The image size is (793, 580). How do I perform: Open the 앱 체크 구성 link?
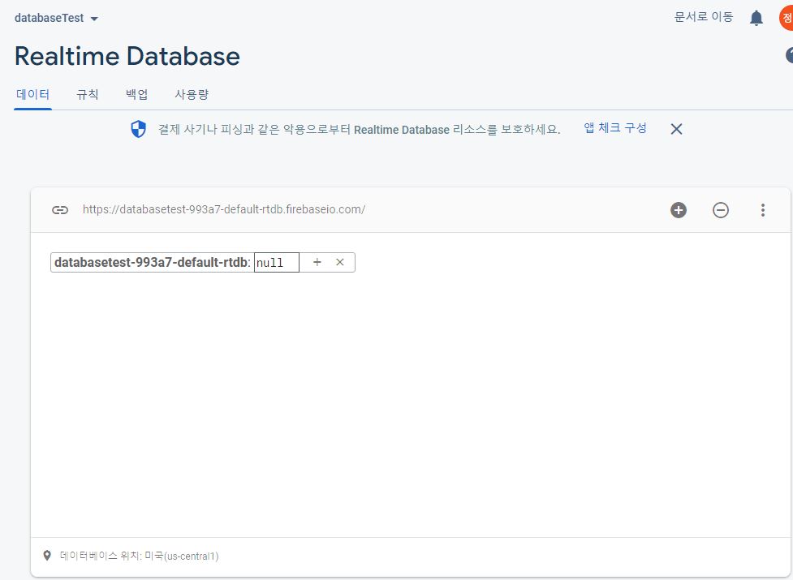(615, 128)
